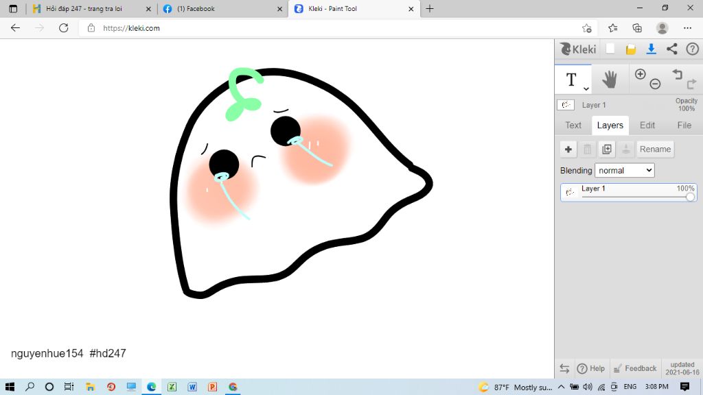Switch to Hỏi đáp 247 browser tab

[83, 8]
